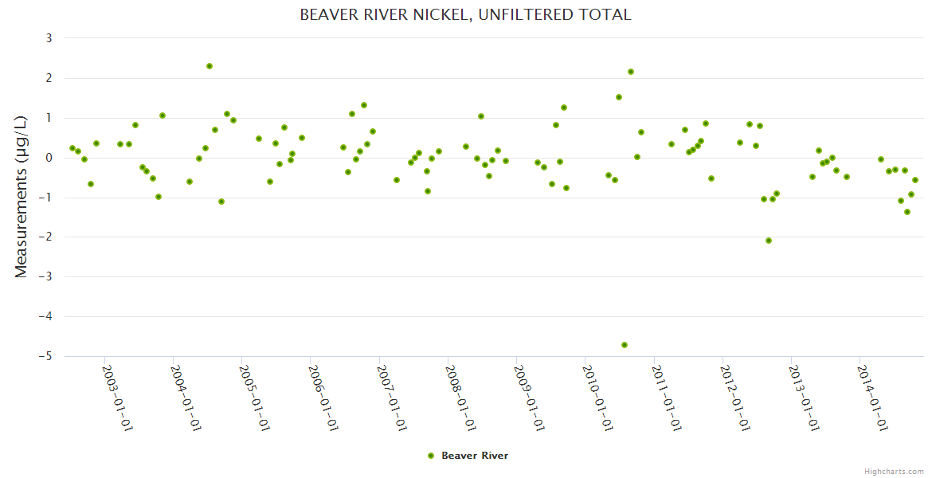Select the lowest data point near -4.7
932x478 pixels.
625,345
